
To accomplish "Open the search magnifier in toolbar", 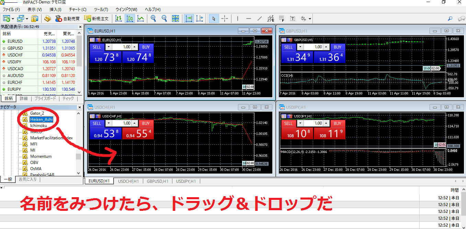I will coord(450,18).
